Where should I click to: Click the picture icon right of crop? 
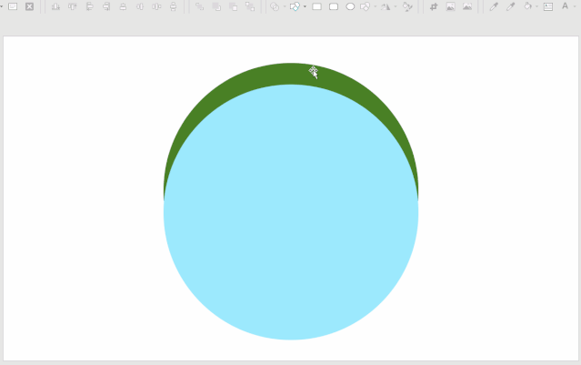tap(450, 6)
